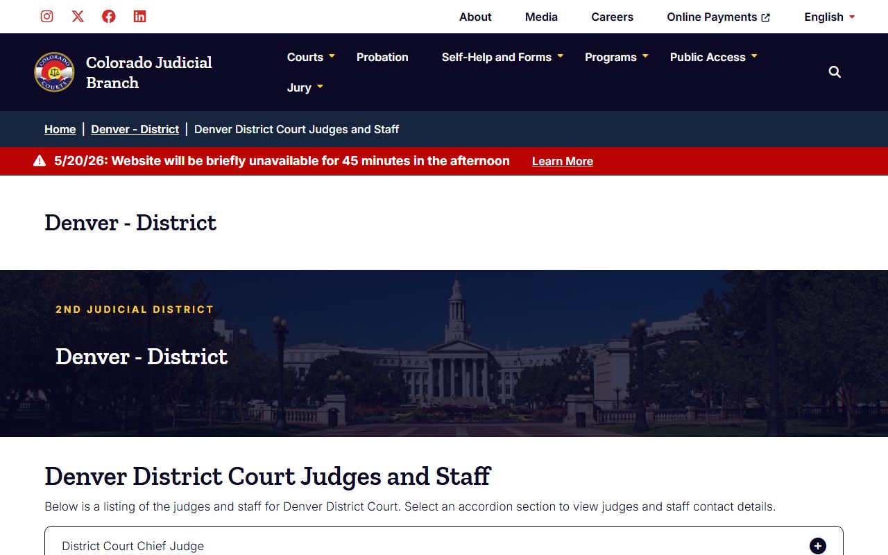Open the Courts dropdown menu

click(x=311, y=57)
